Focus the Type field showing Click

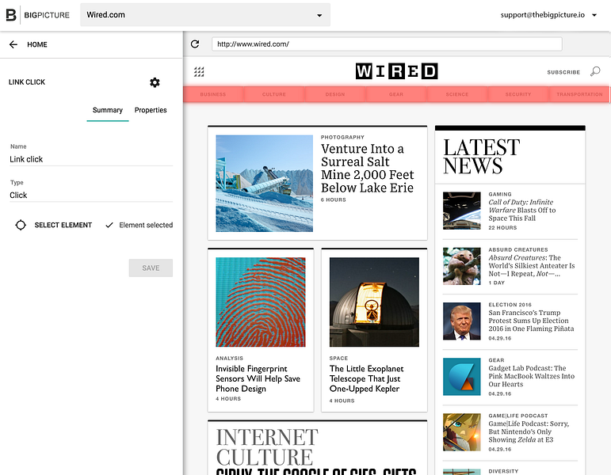pyautogui.click(x=91, y=195)
